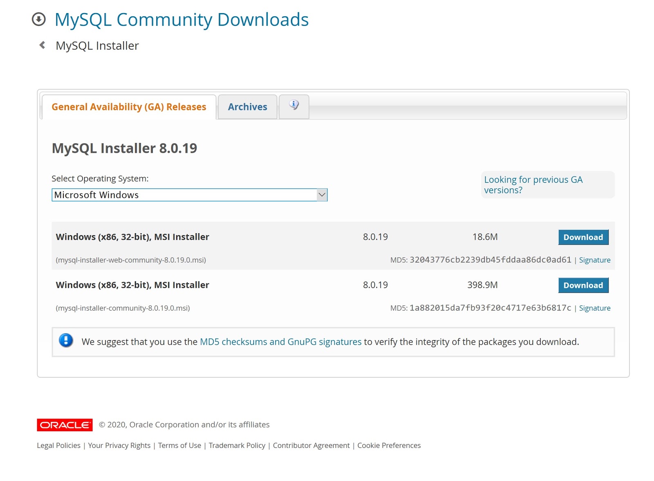Viewport: 654px width, 481px height.
Task: Open Signature for mysql-installer-web-community
Action: pyautogui.click(x=595, y=260)
